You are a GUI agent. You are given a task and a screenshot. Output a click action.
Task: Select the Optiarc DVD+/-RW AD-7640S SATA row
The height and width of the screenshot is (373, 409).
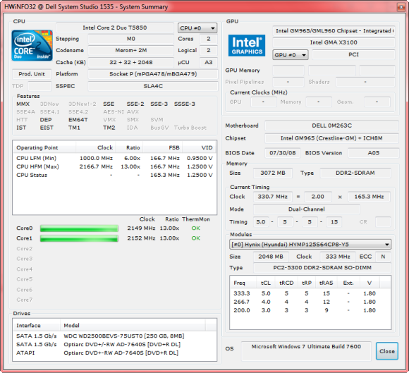(x=114, y=344)
